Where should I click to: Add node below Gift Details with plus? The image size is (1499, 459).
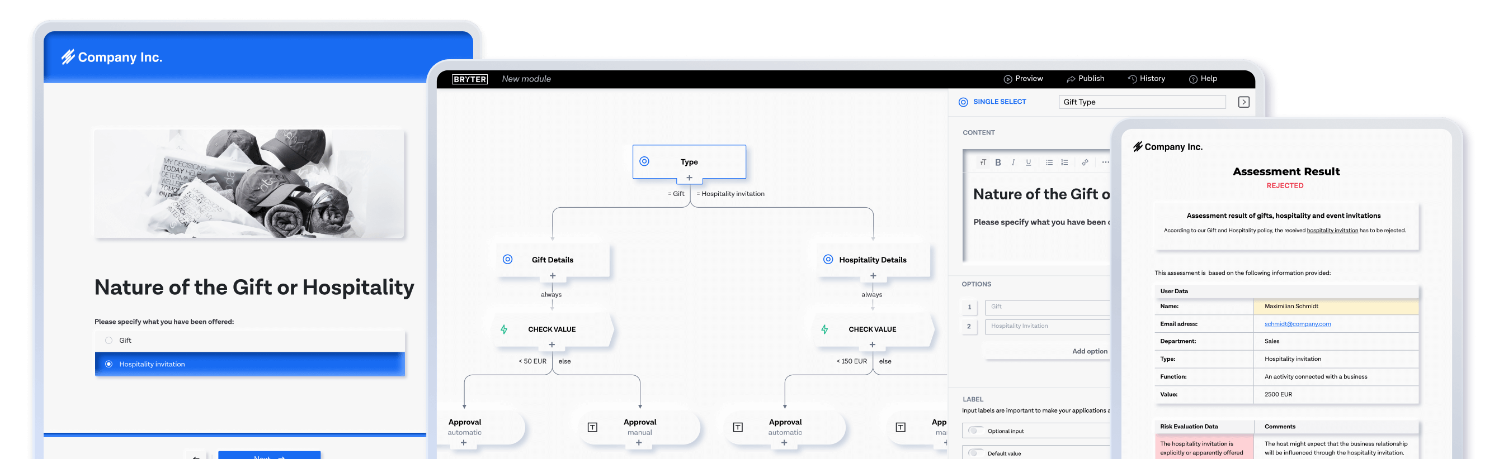coord(552,276)
